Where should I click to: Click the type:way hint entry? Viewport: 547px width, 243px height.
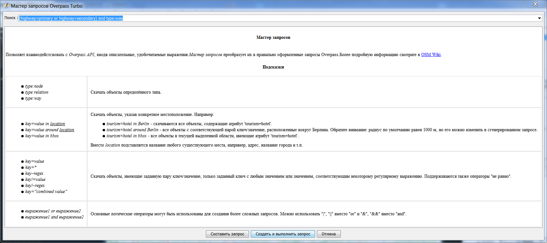click(33, 98)
